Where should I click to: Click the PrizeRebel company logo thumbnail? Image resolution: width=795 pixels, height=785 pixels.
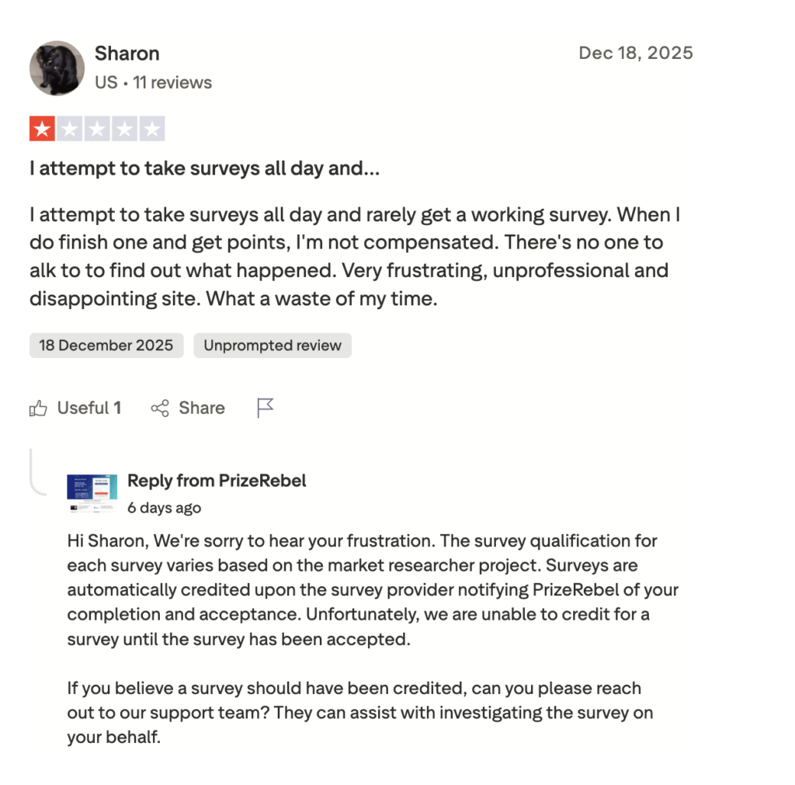coord(91,493)
